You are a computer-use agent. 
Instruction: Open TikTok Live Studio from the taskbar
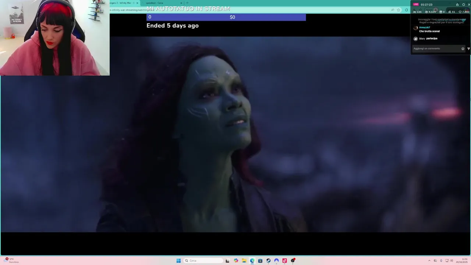point(284,261)
